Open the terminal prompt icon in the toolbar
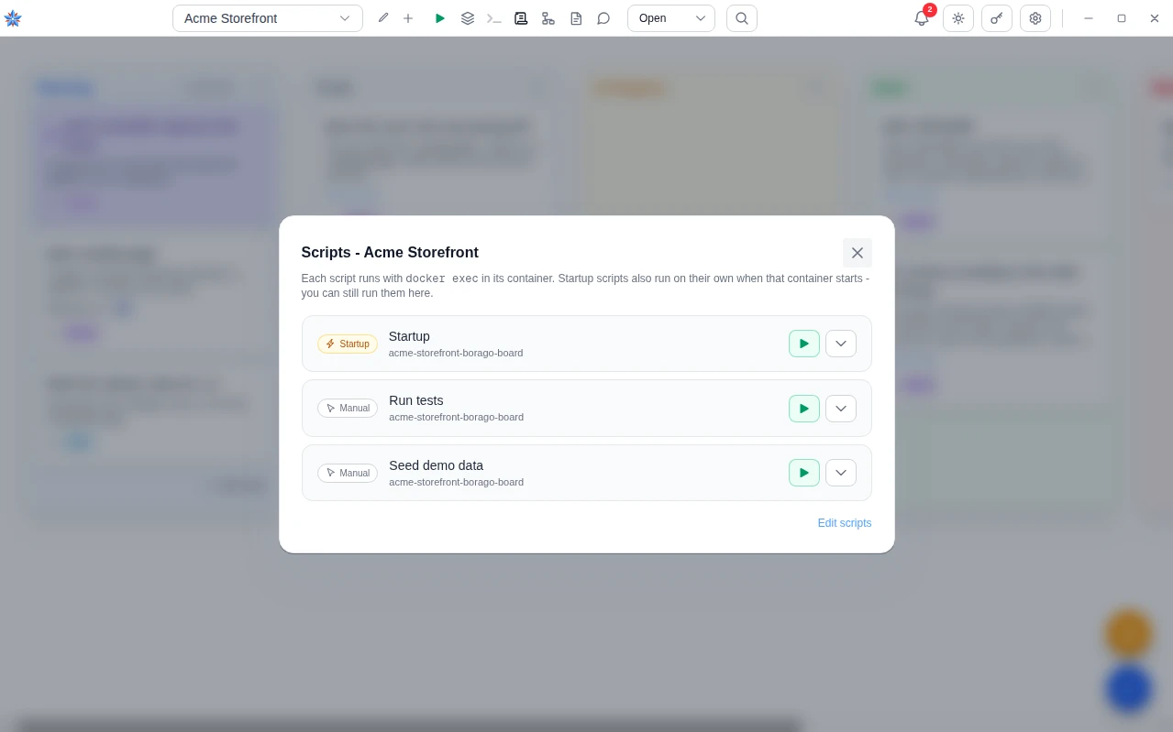Image resolution: width=1173 pixels, height=732 pixels. pyautogui.click(x=494, y=18)
